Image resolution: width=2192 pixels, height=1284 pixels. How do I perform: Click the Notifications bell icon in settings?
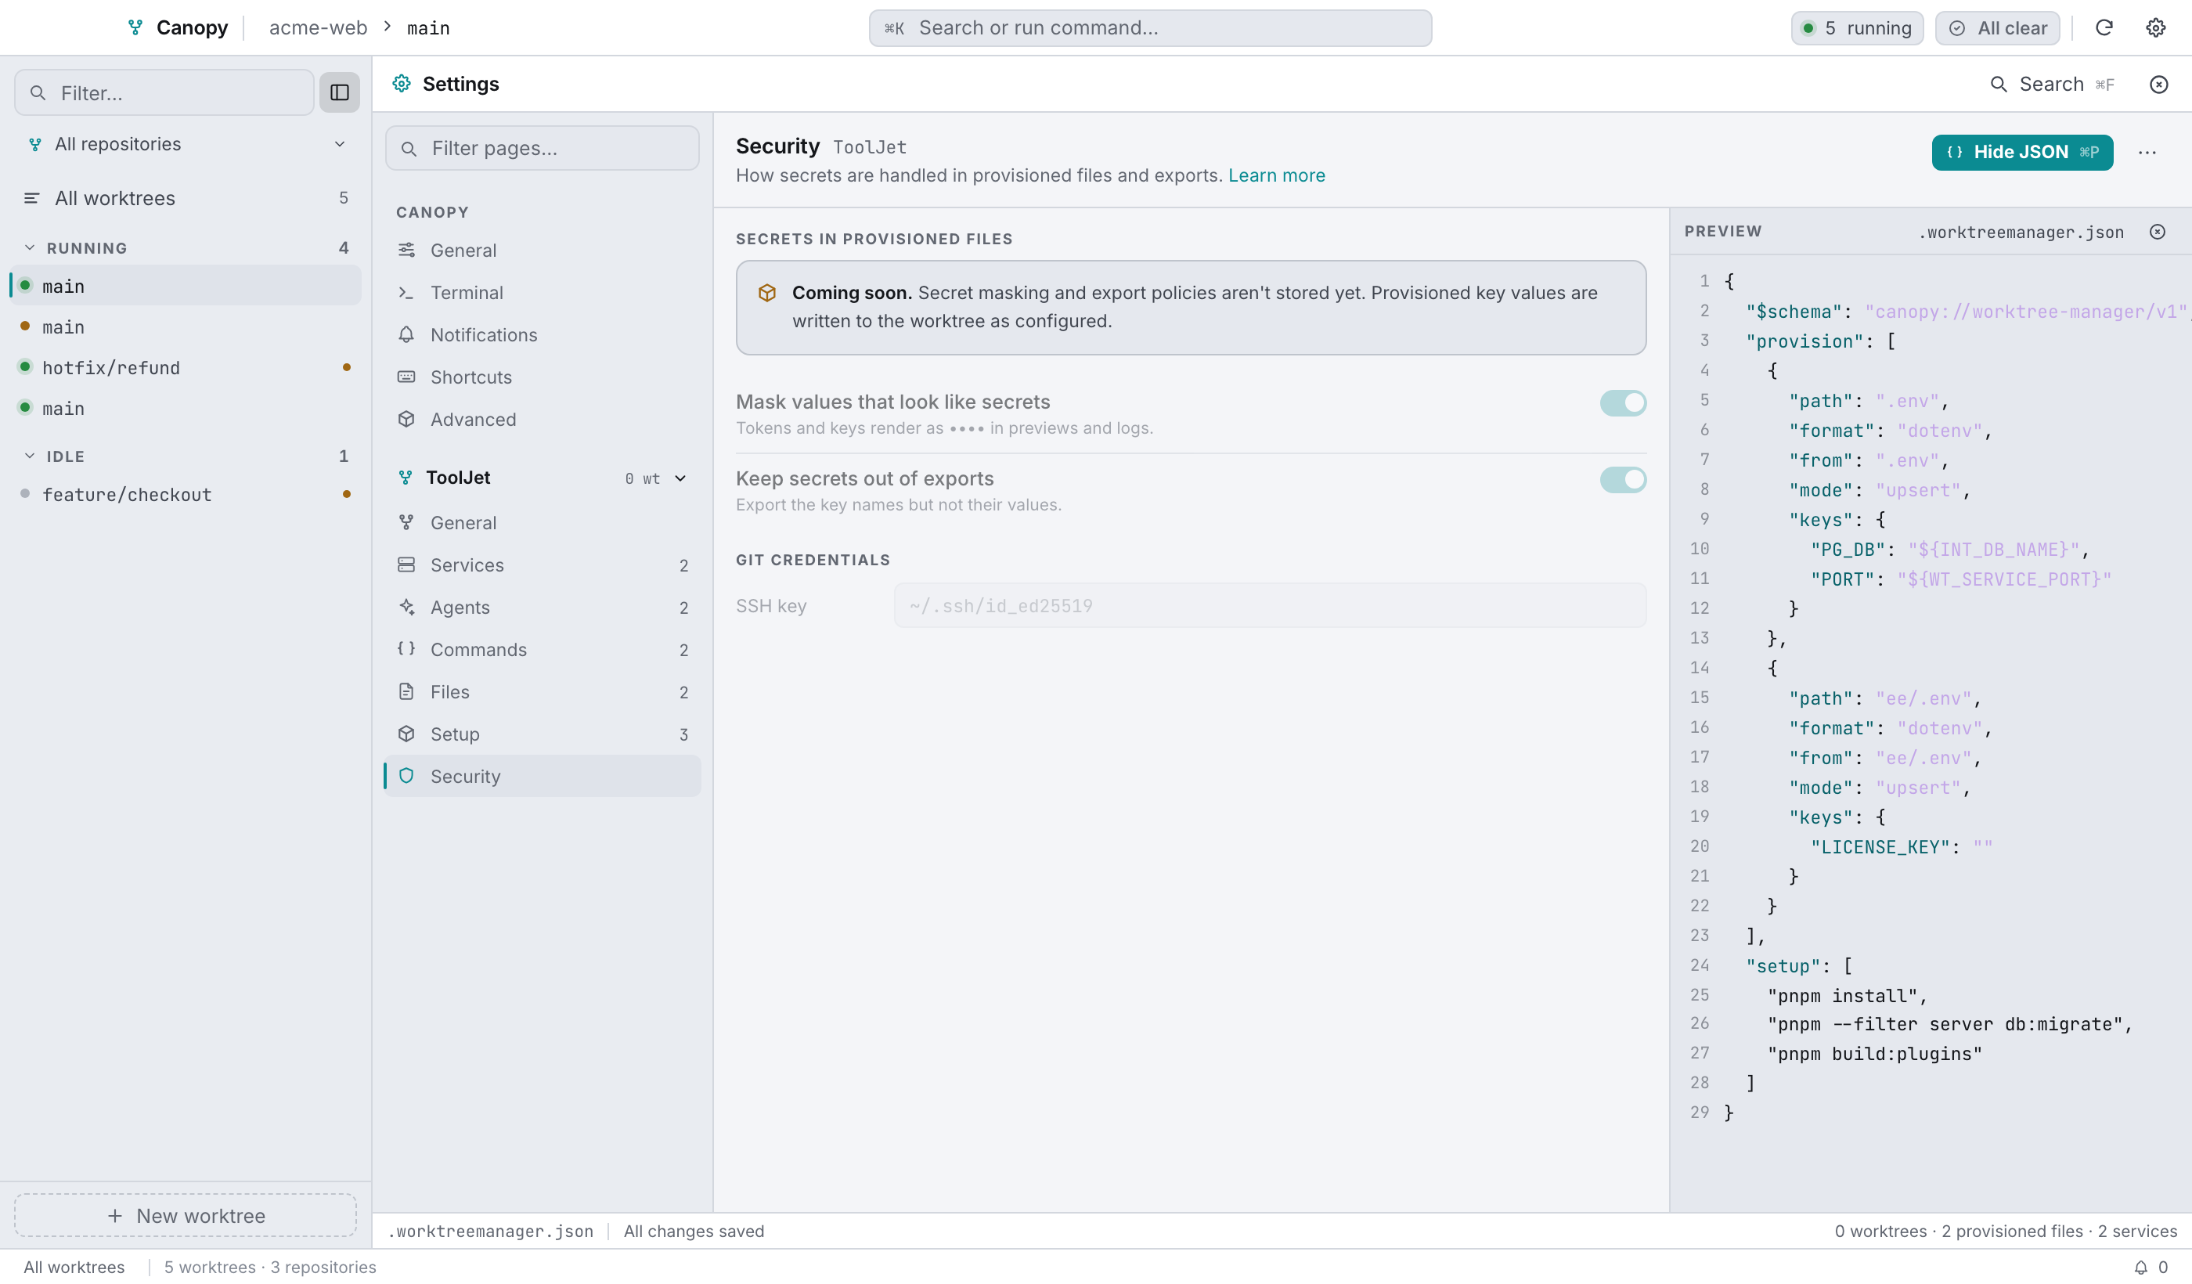pyautogui.click(x=406, y=335)
